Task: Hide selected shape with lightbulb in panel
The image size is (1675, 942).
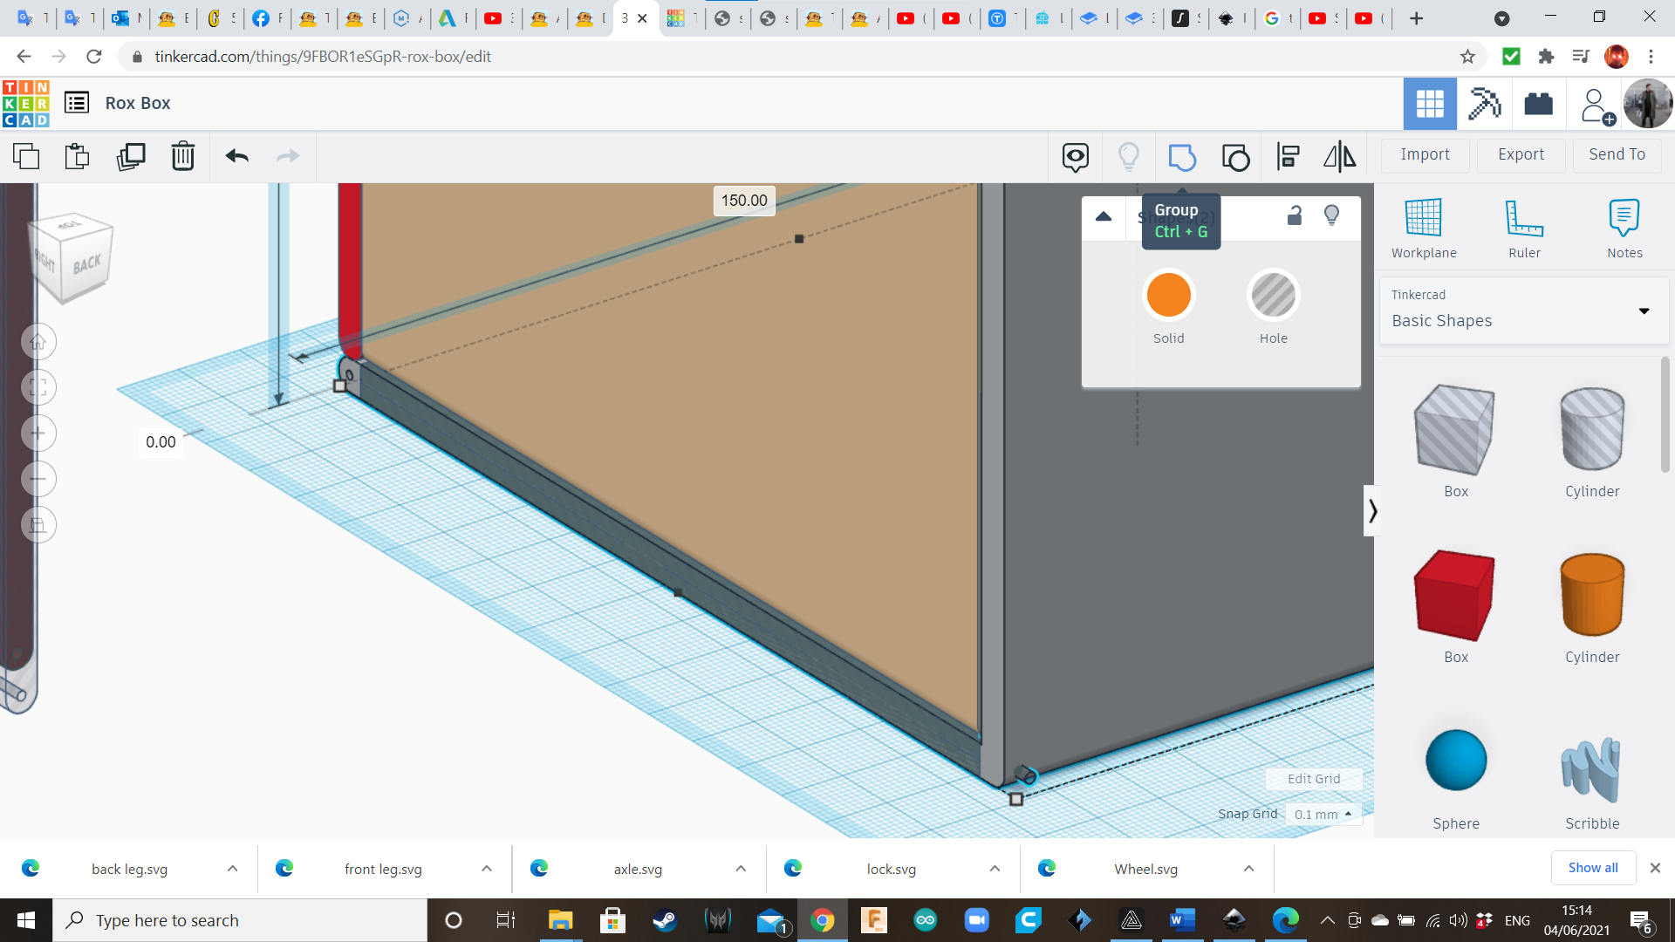Action: coord(1331,215)
